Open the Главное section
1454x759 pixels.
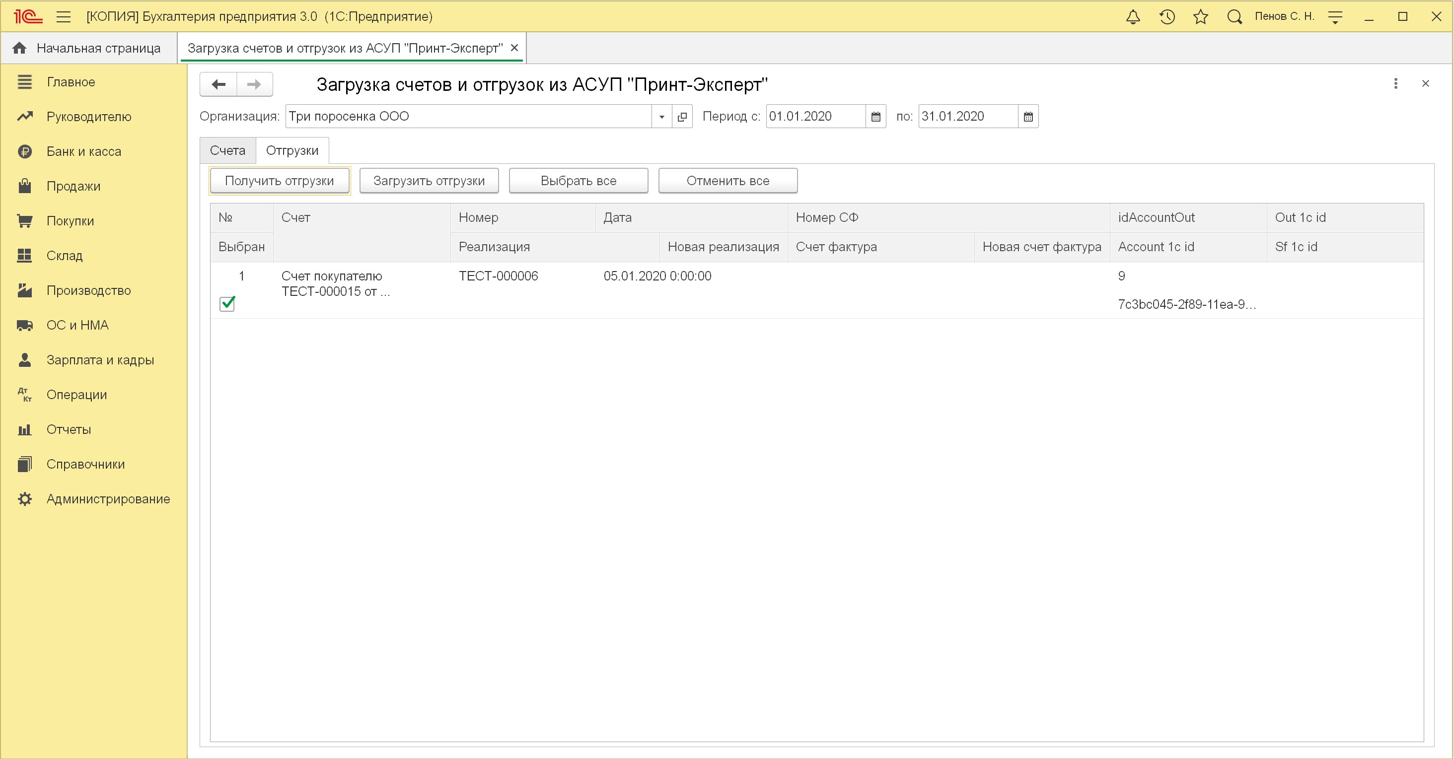coord(93,82)
